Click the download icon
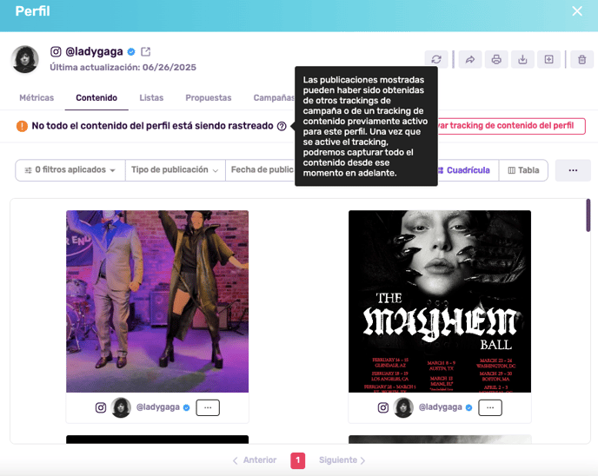This screenshot has width=598, height=476. [x=522, y=60]
